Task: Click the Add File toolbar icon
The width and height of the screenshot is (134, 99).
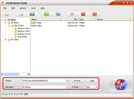Action: 21,14
